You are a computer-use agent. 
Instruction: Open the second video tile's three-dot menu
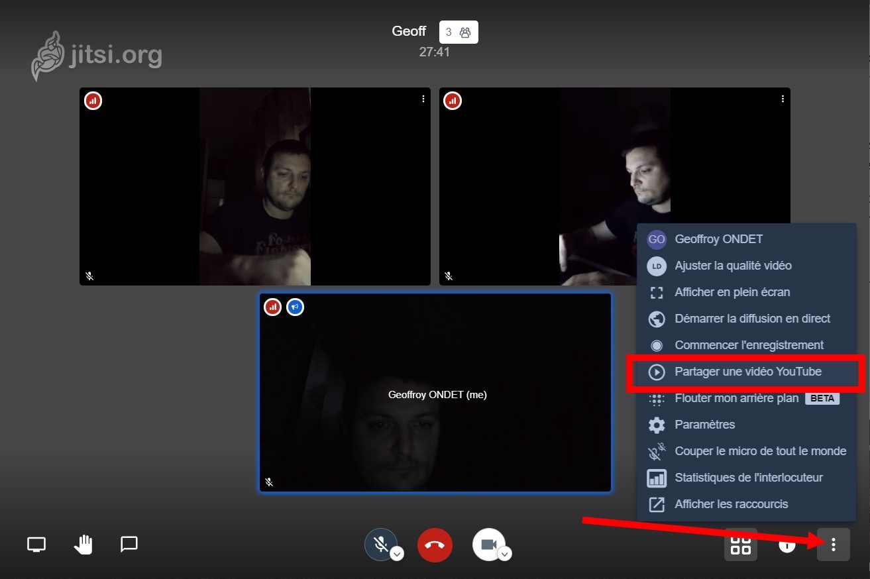click(x=783, y=99)
